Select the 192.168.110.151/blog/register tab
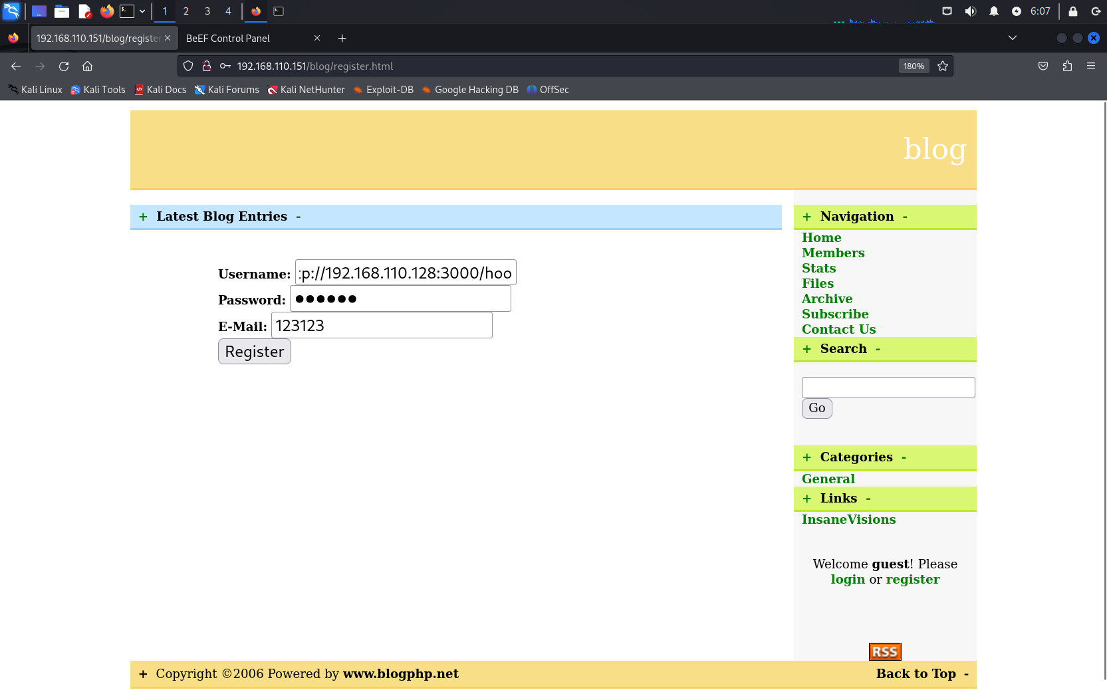The height and width of the screenshot is (690, 1107). tap(104, 39)
